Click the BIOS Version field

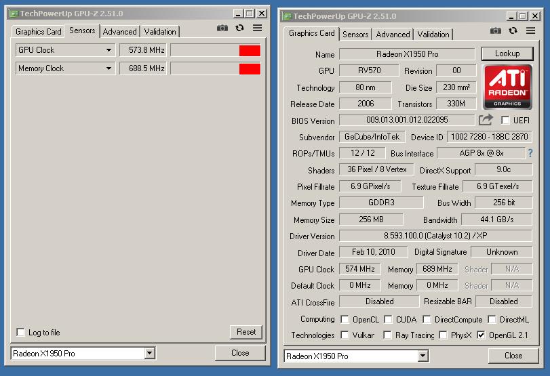[x=407, y=120]
